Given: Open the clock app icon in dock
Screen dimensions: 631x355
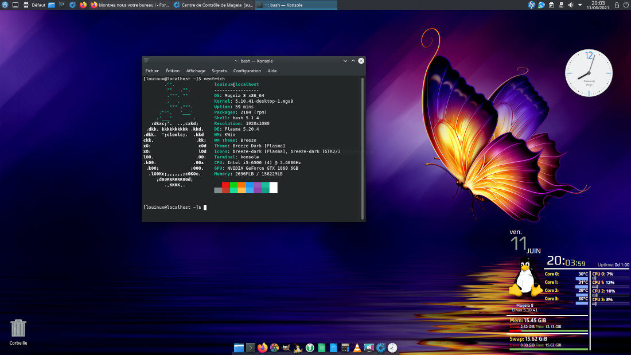Looking at the screenshot, I should (x=392, y=348).
